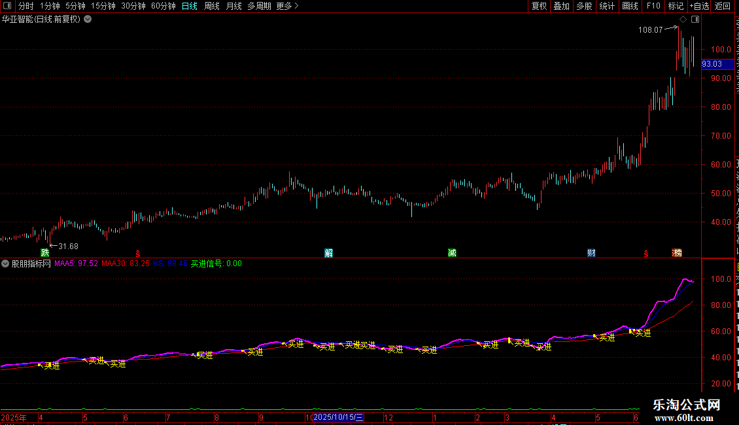Switch to 月线 monthly chart

point(233,6)
